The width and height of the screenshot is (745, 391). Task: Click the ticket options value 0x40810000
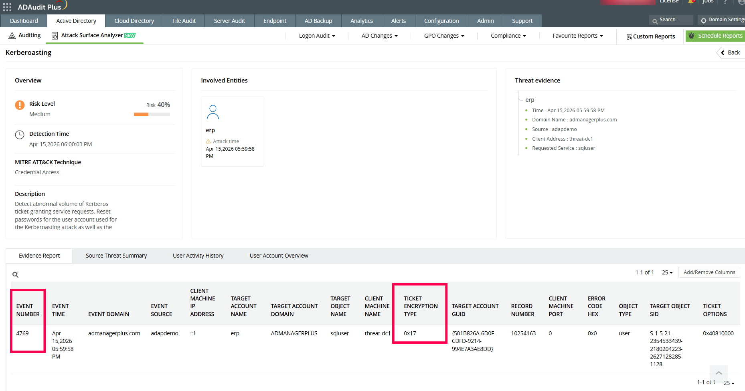click(718, 333)
